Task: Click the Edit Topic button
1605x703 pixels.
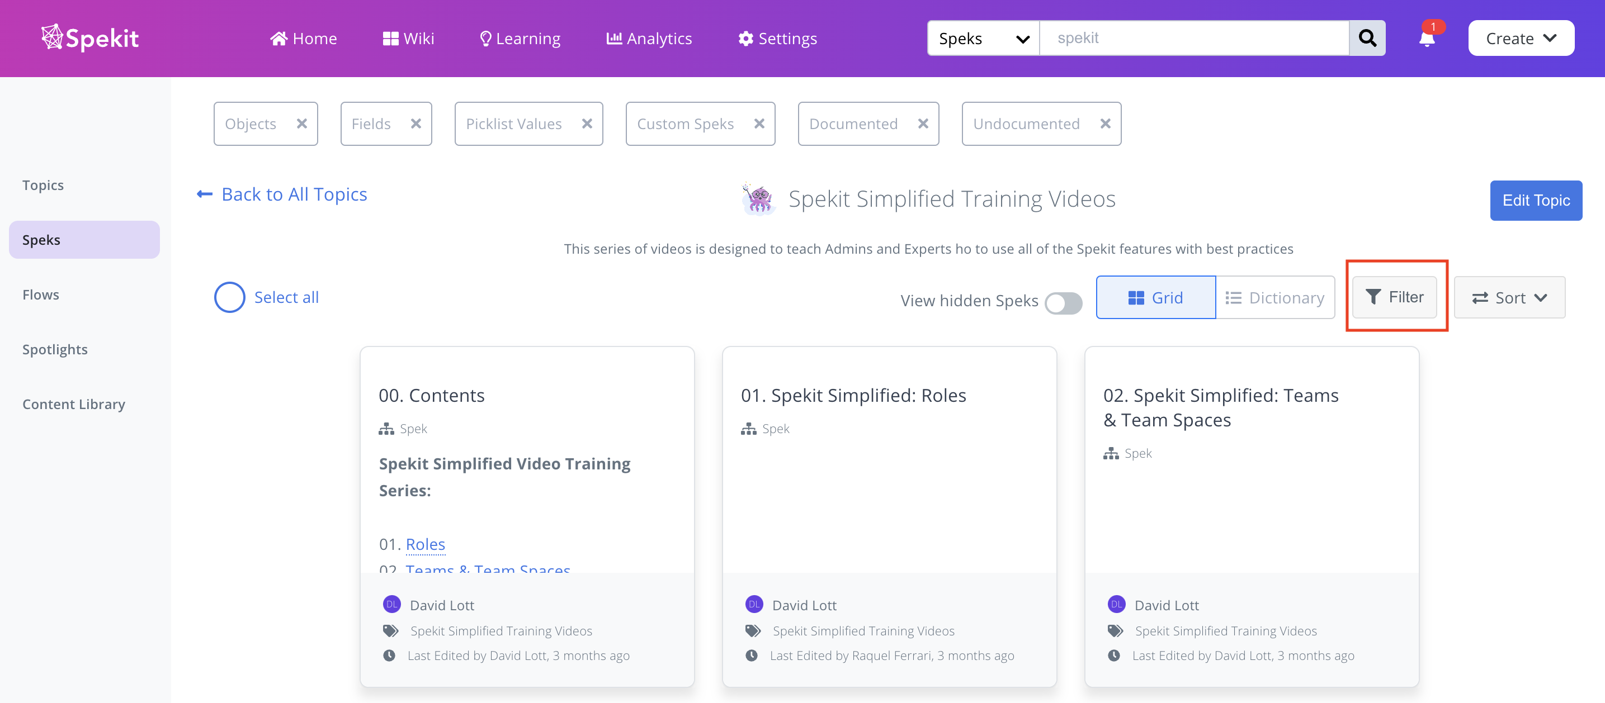Action: (1536, 201)
